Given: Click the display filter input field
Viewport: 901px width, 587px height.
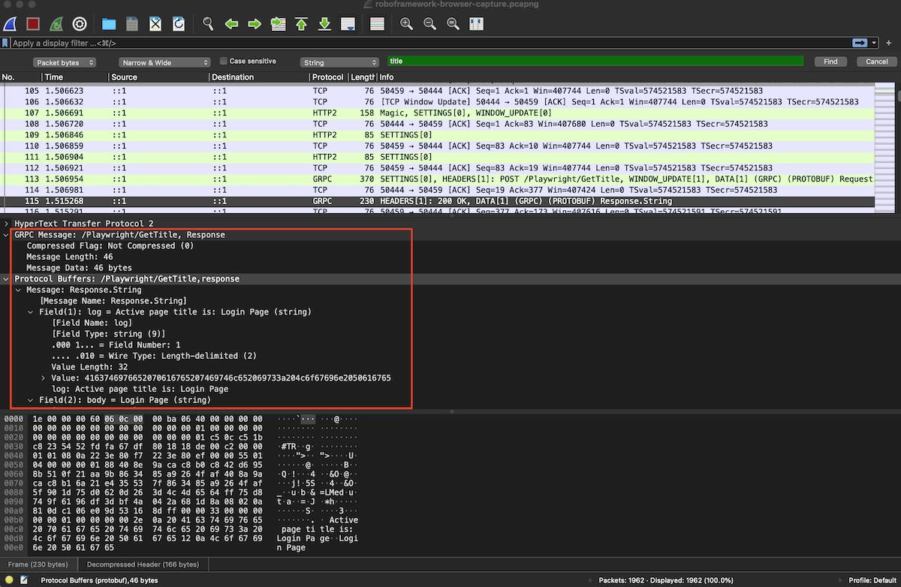Looking at the screenshot, I should (300, 43).
